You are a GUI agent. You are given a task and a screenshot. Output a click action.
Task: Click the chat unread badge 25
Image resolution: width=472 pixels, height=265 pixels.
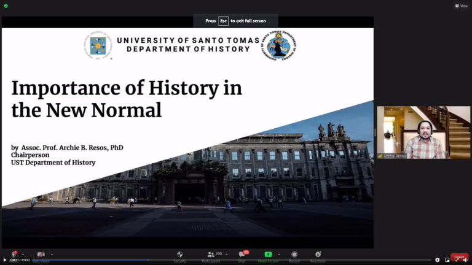(x=246, y=252)
